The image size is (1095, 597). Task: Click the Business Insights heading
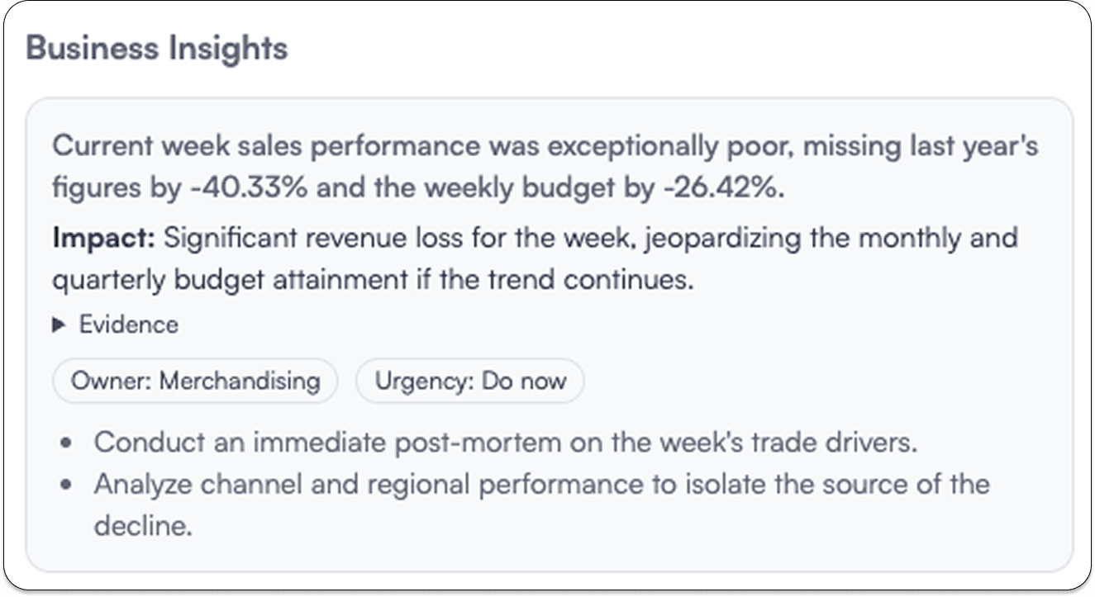pyautogui.click(x=157, y=49)
